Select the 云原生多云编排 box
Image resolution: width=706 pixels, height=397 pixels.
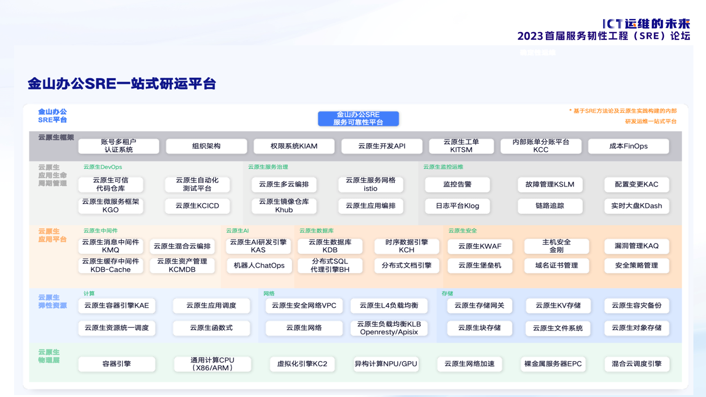[284, 184]
